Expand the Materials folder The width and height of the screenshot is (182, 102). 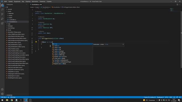pyautogui.click(x=11, y=13)
